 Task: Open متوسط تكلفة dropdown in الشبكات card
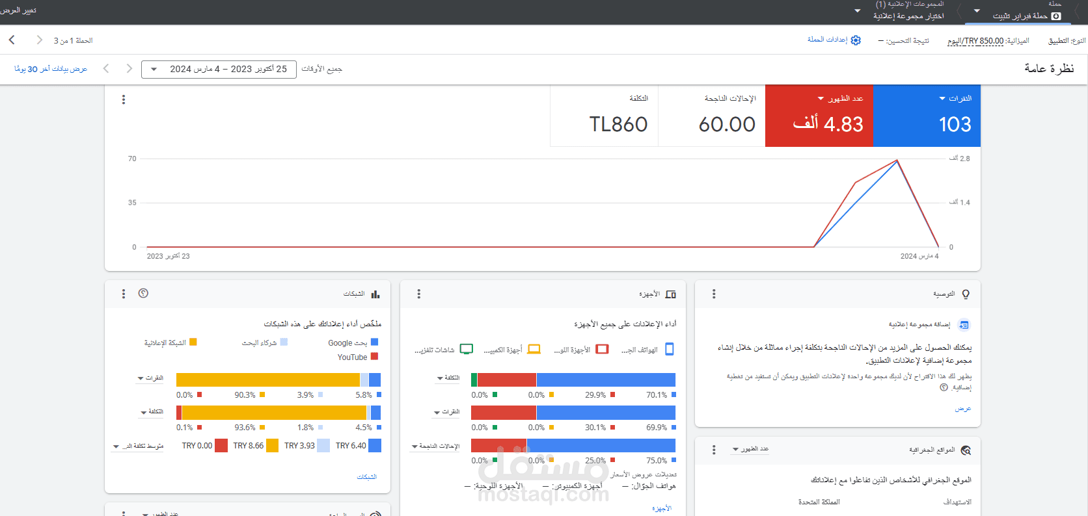coord(138,446)
